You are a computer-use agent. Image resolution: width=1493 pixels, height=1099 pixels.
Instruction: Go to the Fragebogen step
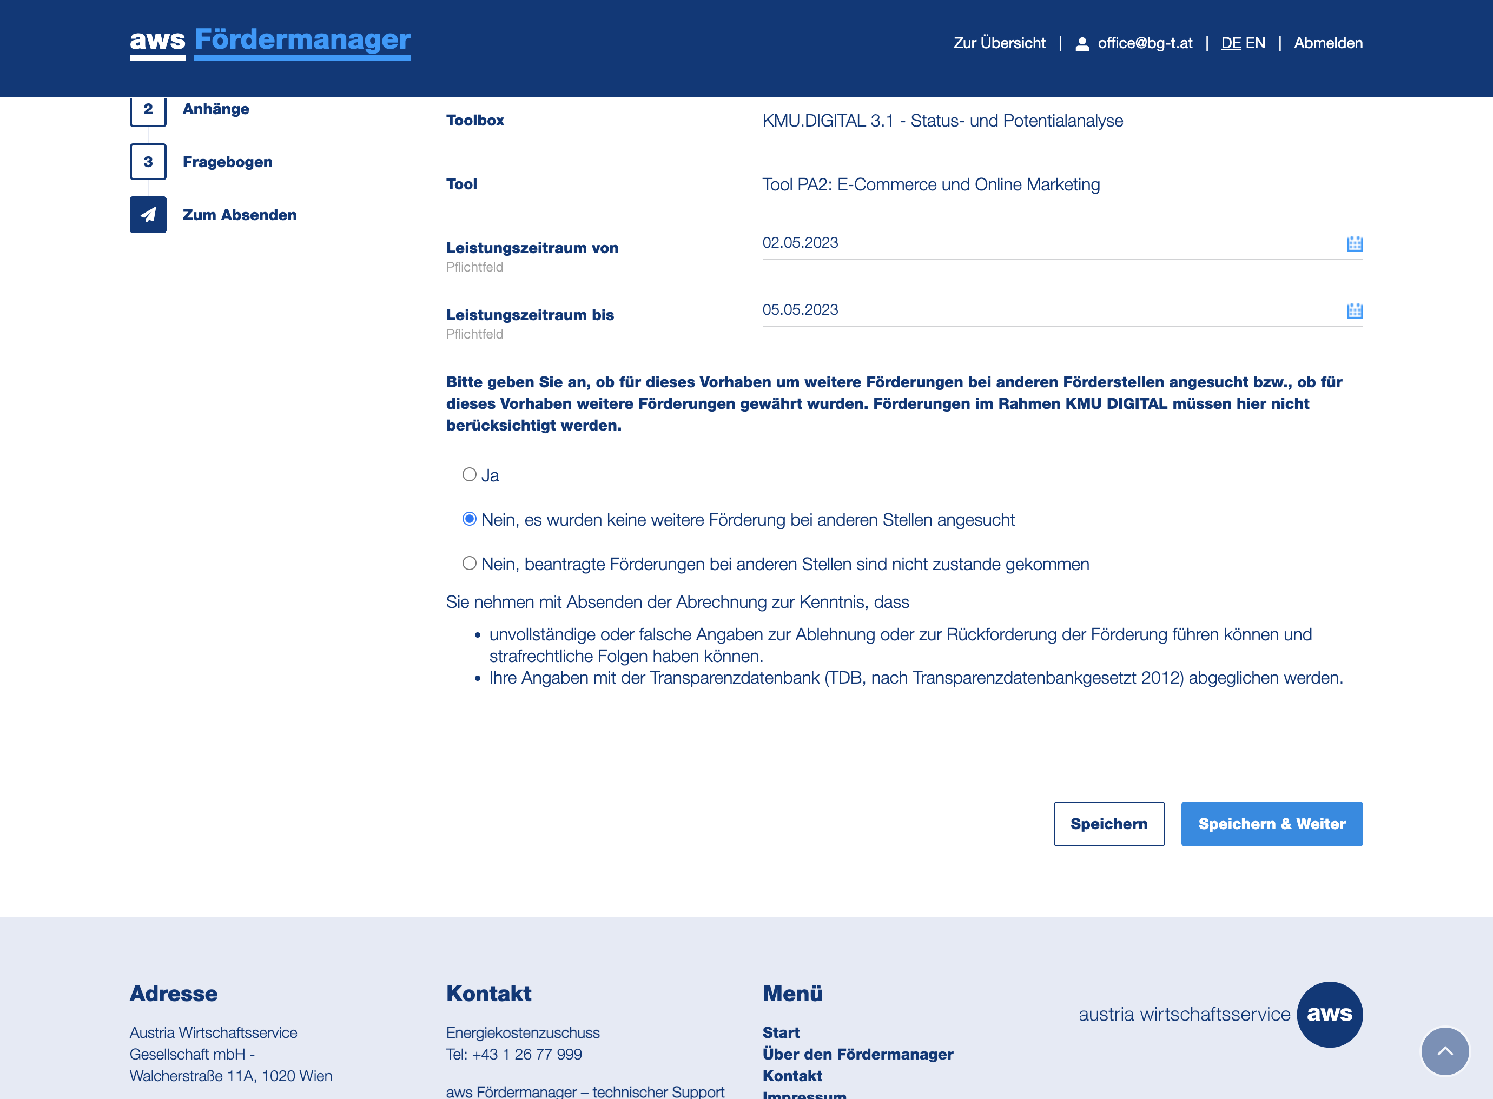[x=228, y=162]
